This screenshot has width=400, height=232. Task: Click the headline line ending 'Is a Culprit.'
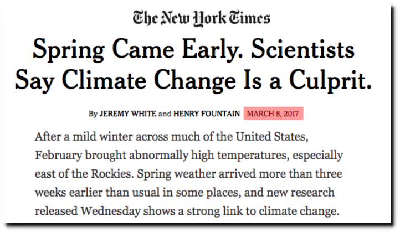click(x=193, y=80)
